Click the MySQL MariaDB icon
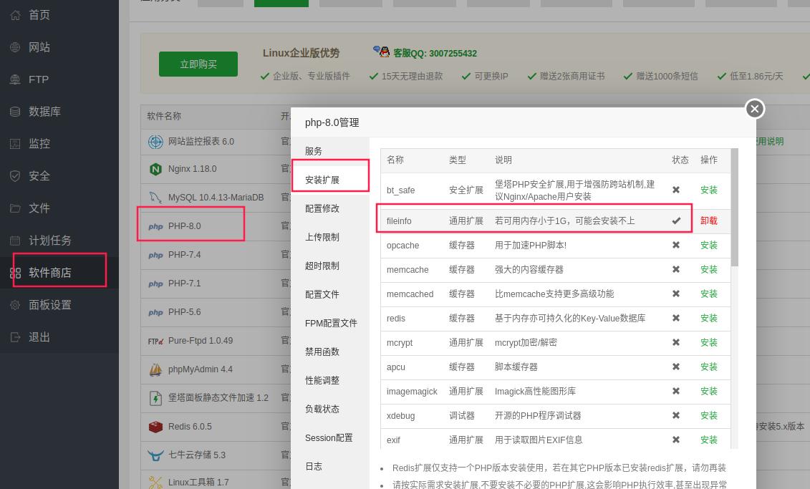The width and height of the screenshot is (810, 489). click(x=155, y=198)
